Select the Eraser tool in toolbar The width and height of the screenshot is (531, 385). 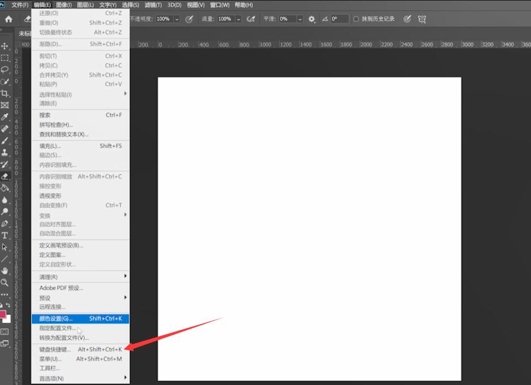[5, 176]
